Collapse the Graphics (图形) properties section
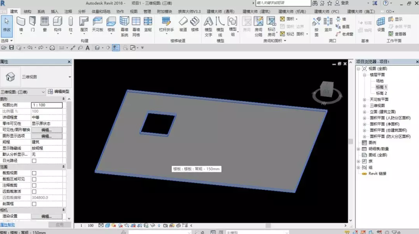Screen dimensions: 419x234 (63, 99)
